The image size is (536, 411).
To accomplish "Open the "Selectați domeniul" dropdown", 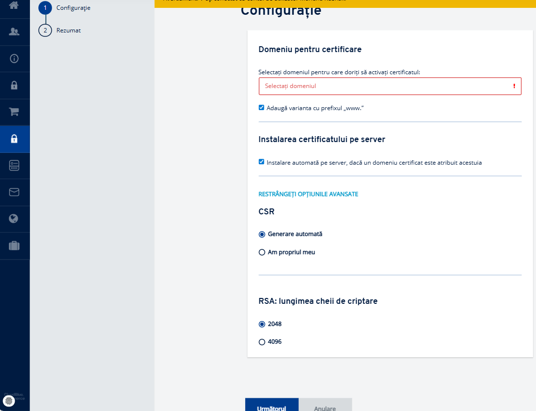I will tap(390, 86).
